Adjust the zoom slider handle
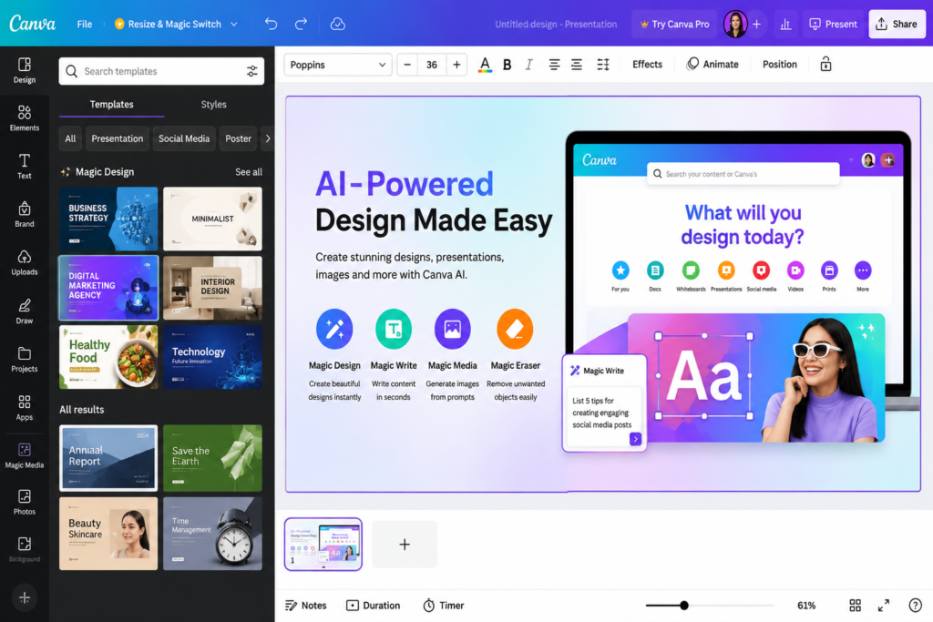 coord(684,606)
